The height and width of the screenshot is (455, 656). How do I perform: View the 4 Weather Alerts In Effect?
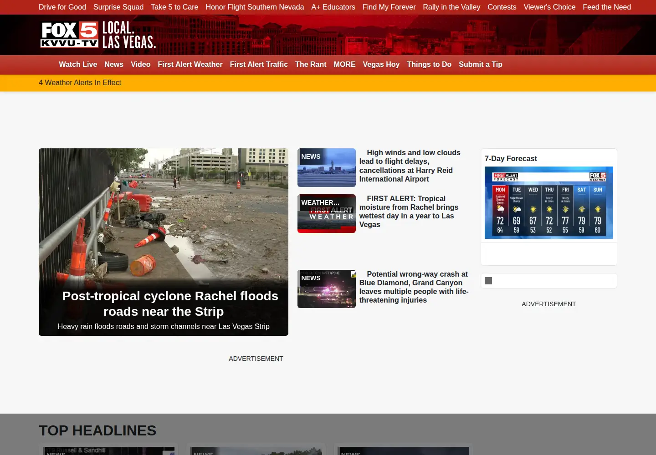80,83
